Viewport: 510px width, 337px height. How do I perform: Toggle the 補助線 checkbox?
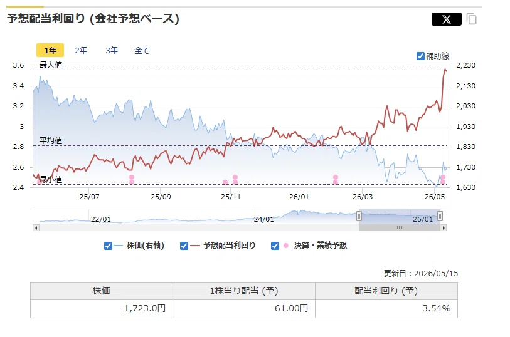420,56
